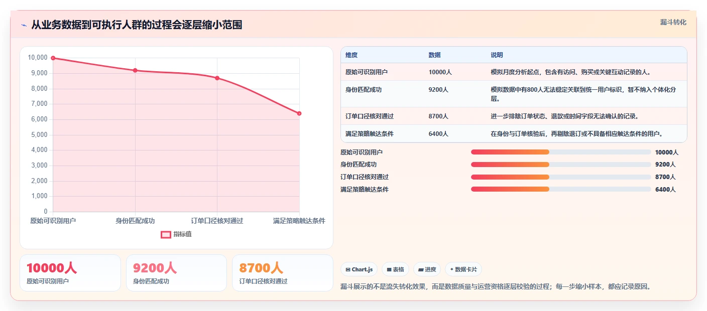Click table value 6400人
This screenshot has width=707, height=311.
point(438,134)
